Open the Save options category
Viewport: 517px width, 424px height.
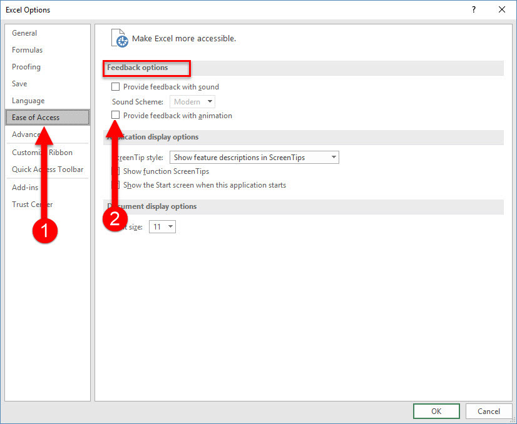click(19, 84)
